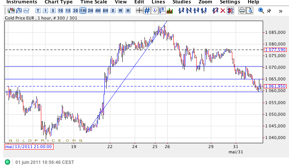Image resolution: width=295 pixels, height=165 pixels.
Task: Click the 1 077,590 price level marker
Action: [x=275, y=50]
